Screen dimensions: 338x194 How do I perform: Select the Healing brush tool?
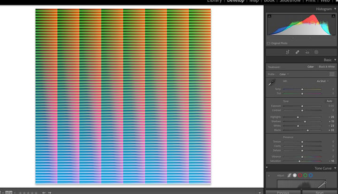point(297,52)
